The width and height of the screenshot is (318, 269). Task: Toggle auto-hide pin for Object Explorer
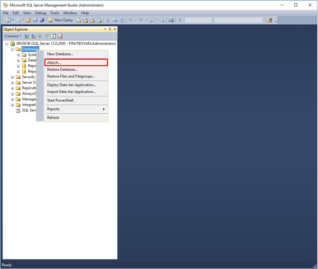click(x=110, y=29)
